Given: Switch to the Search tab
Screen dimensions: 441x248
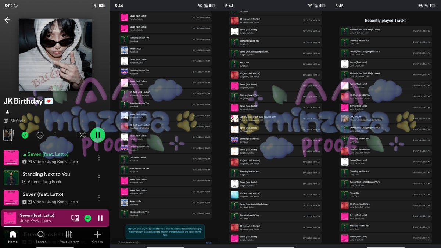Looking at the screenshot, I should [41, 237].
